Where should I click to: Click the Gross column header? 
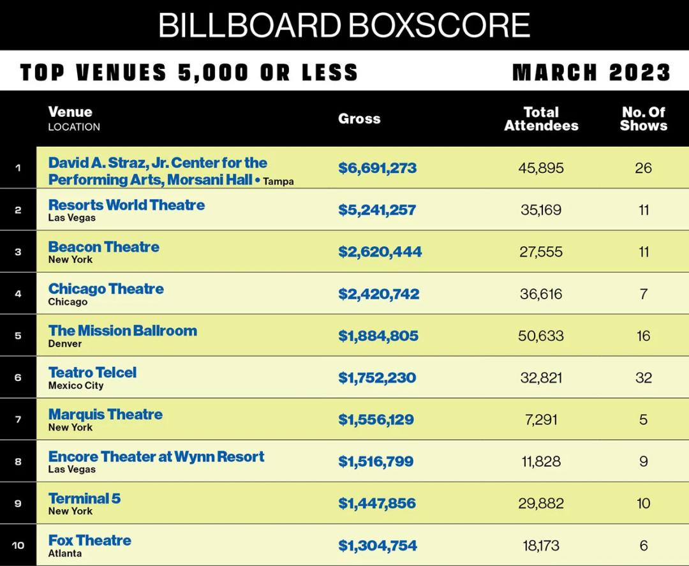[x=359, y=119]
